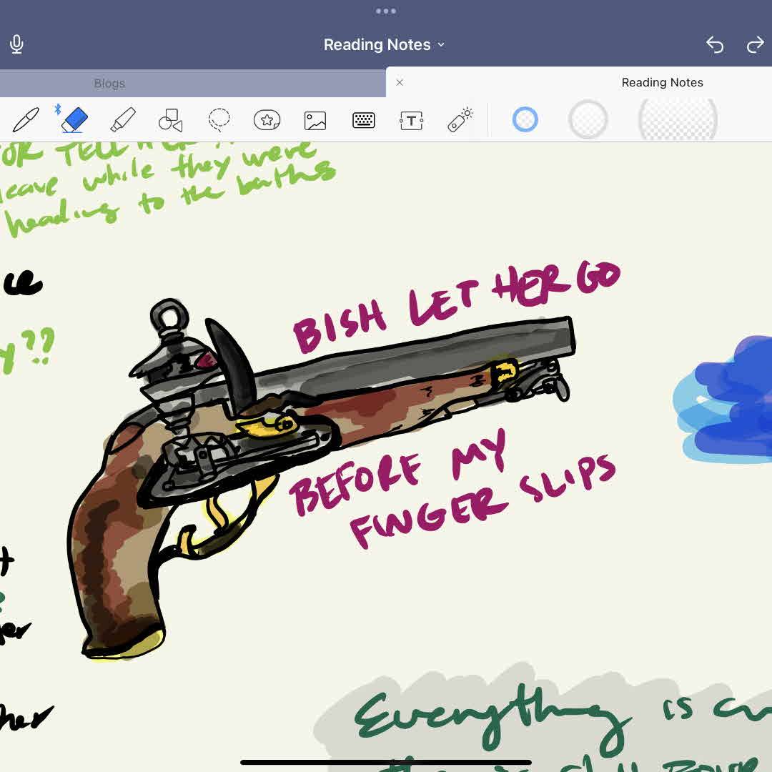The image size is (772, 772).
Task: Choose the Shapes tool
Action: (171, 120)
